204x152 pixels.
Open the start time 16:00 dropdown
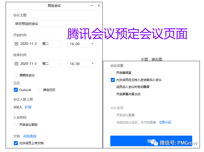click(81, 44)
